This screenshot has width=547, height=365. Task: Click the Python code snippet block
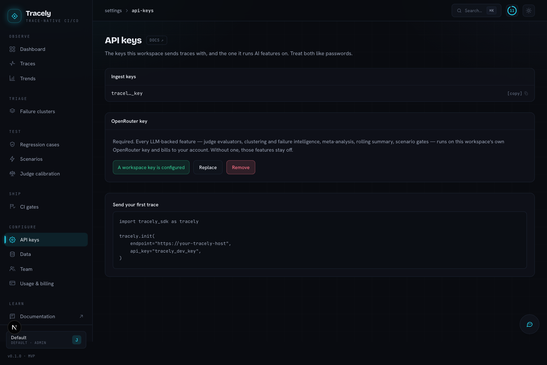point(320,240)
